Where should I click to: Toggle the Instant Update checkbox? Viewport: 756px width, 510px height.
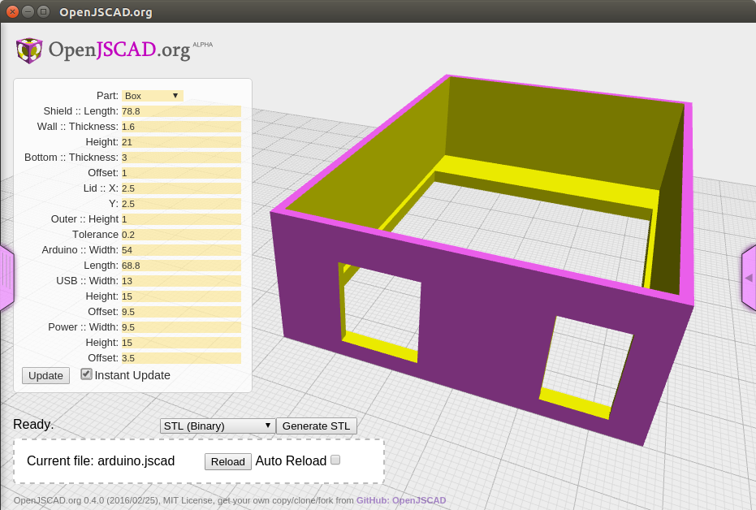pyautogui.click(x=86, y=374)
